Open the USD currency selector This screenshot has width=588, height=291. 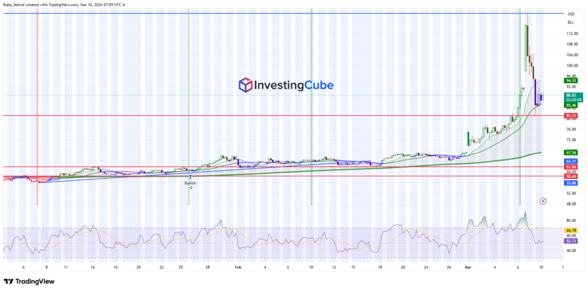(x=571, y=14)
